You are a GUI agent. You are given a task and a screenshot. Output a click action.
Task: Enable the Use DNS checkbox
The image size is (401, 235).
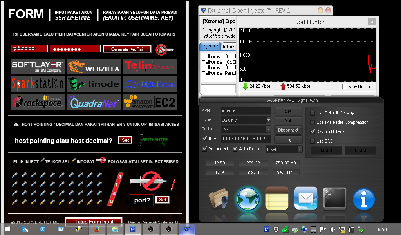coord(312,141)
